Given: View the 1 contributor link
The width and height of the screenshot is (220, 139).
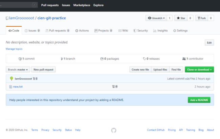Looking at the screenshot, I should 193,59.
